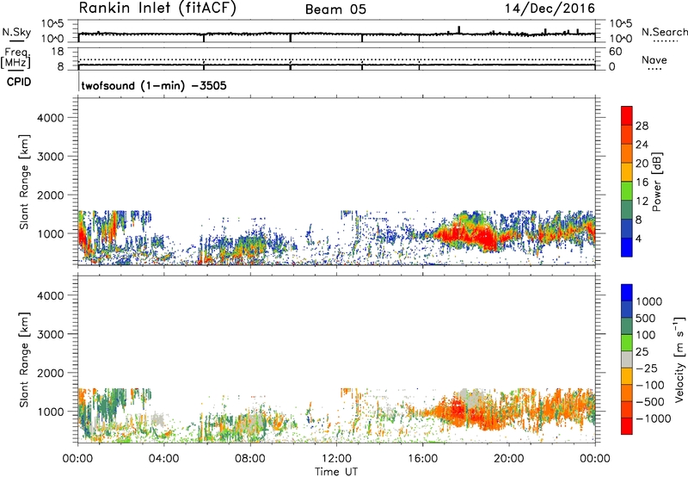Click the '-1000' velocity colorbar label

point(654,418)
